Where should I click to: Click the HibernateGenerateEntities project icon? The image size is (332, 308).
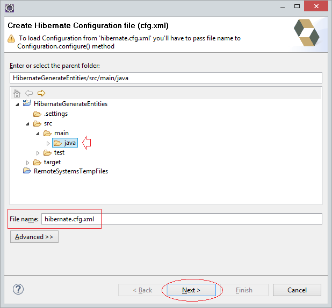click(27, 103)
